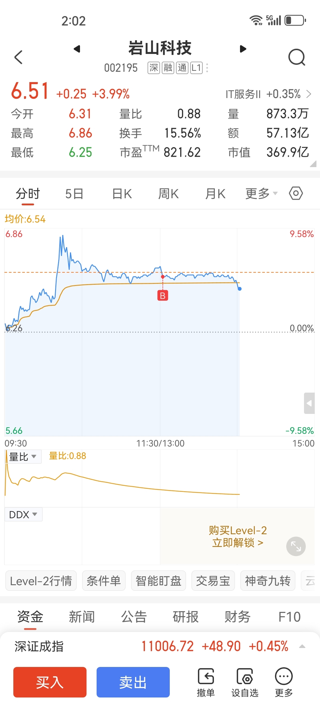
Task: Open the 更多 ellipsis icon in bottom bar
Action: point(284,682)
